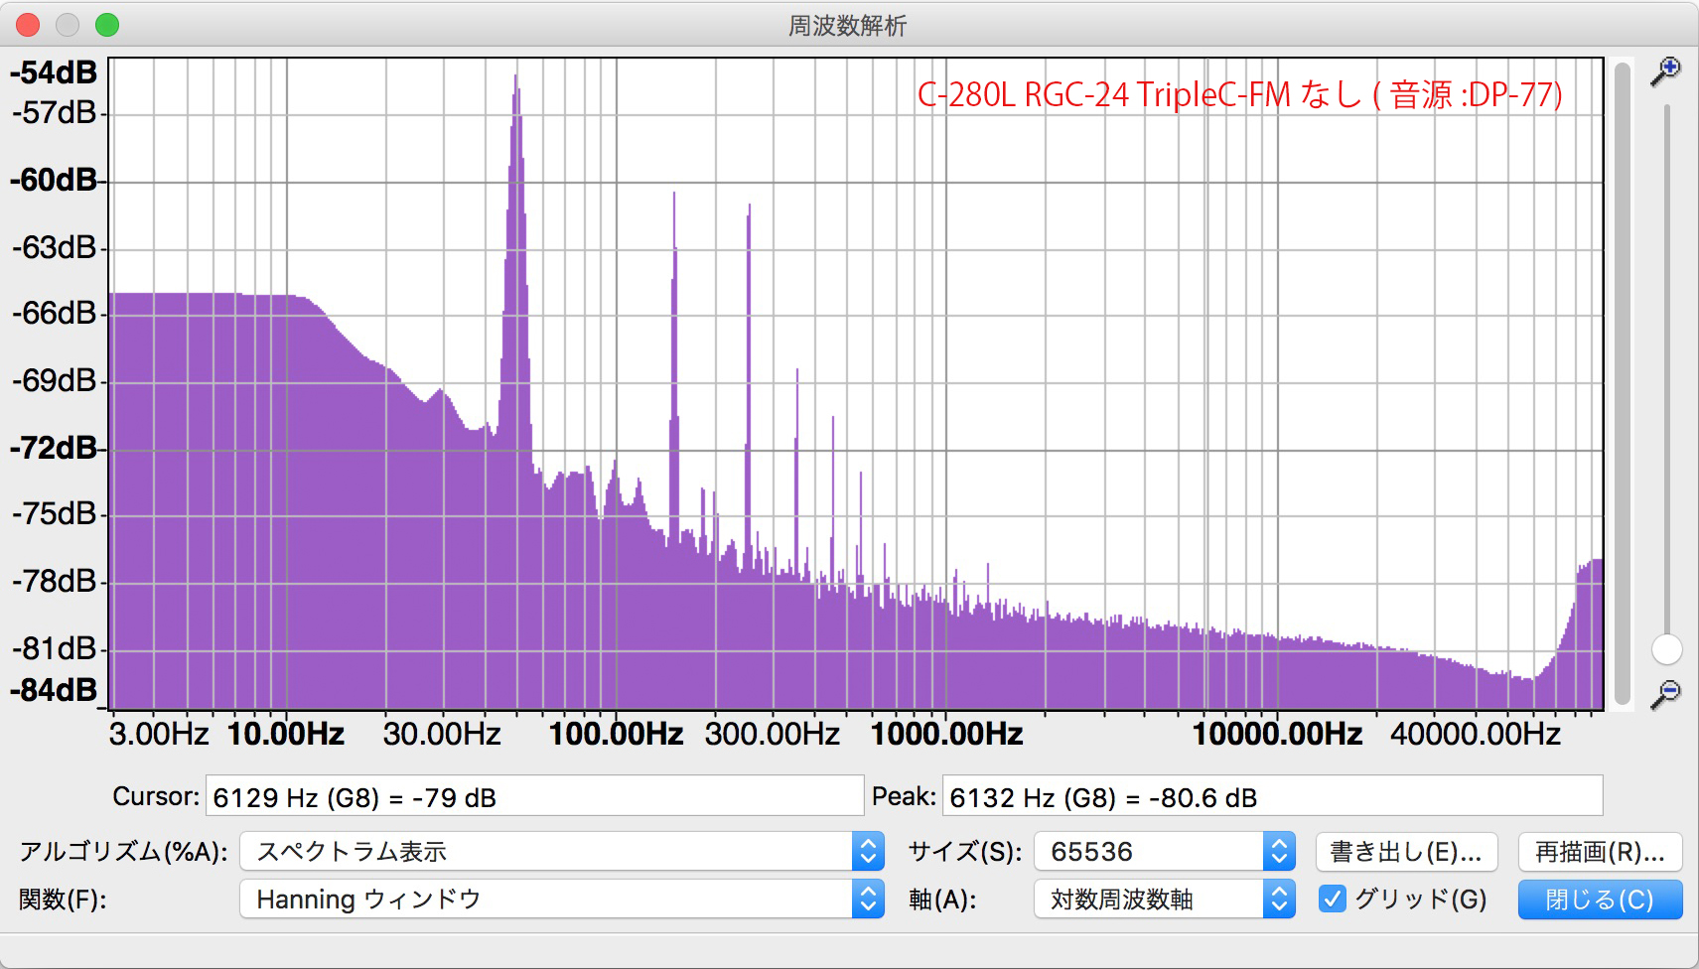Open the 関数 dropdown showing Hanning ウィンドウ
1699x969 pixels.
click(x=562, y=899)
